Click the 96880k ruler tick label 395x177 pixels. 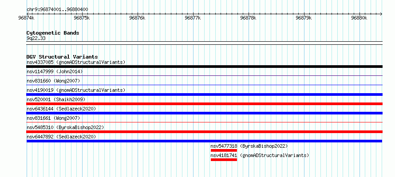tap(359, 18)
